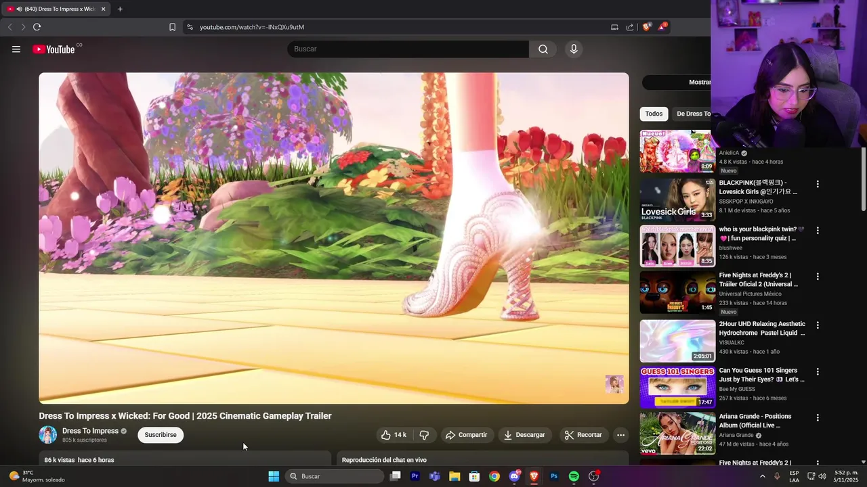Screen dimensions: 867x487
Task: Bookmark this page in Brave
Action: coord(172,27)
